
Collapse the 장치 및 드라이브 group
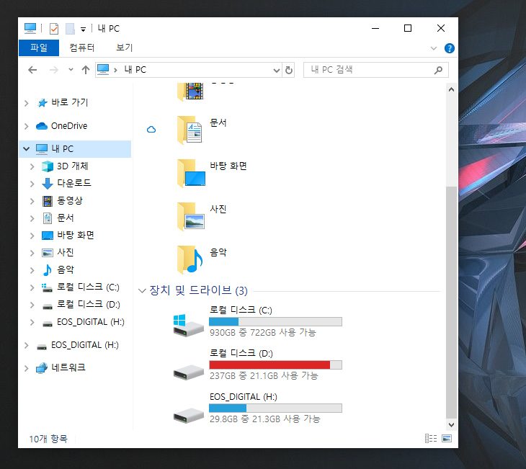click(x=142, y=290)
